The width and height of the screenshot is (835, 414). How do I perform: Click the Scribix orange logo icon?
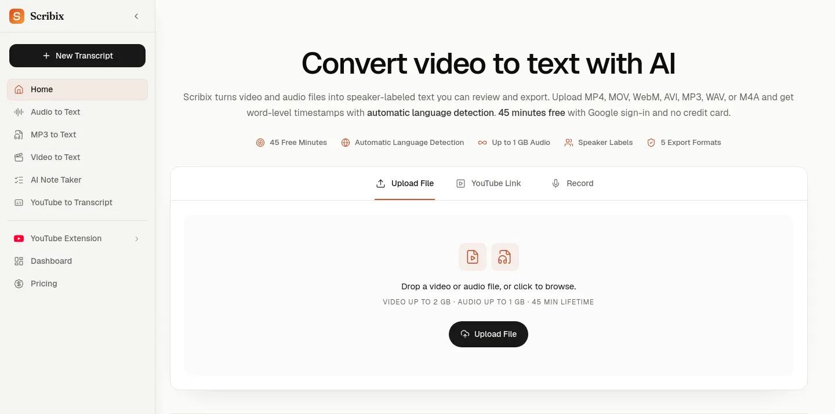17,16
